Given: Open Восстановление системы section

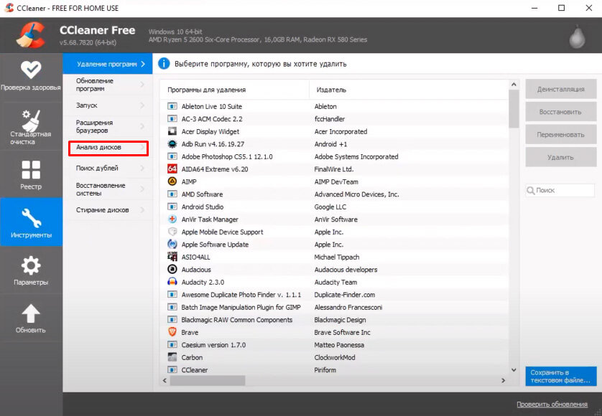Looking at the screenshot, I should click(x=108, y=189).
